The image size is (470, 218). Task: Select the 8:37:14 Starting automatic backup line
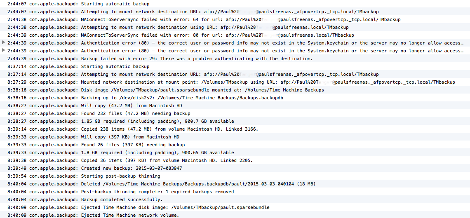click(x=235, y=66)
